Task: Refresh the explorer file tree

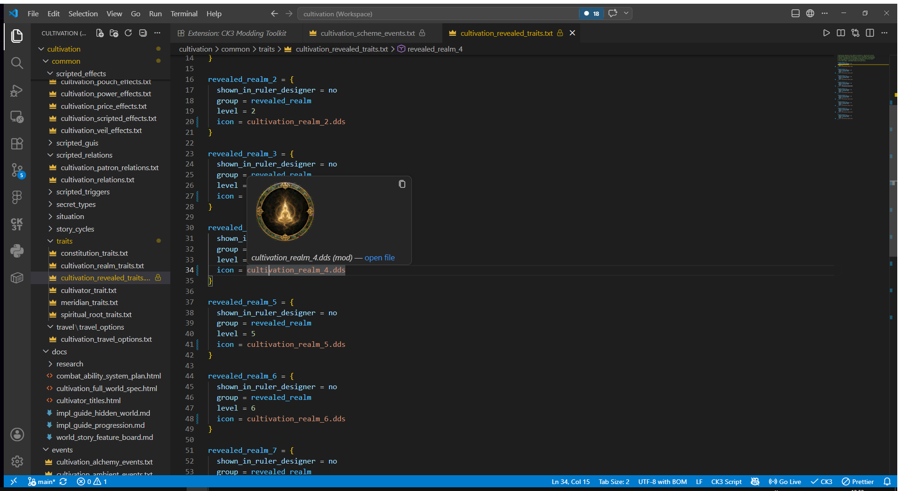Action: [x=128, y=33]
